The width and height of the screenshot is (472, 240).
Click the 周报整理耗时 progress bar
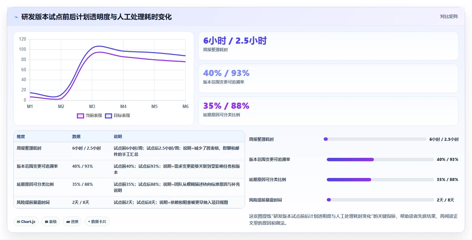click(375, 139)
